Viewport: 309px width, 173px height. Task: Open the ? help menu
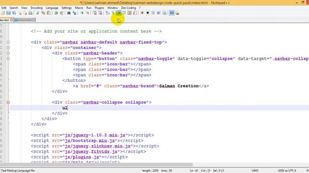pos(140,8)
